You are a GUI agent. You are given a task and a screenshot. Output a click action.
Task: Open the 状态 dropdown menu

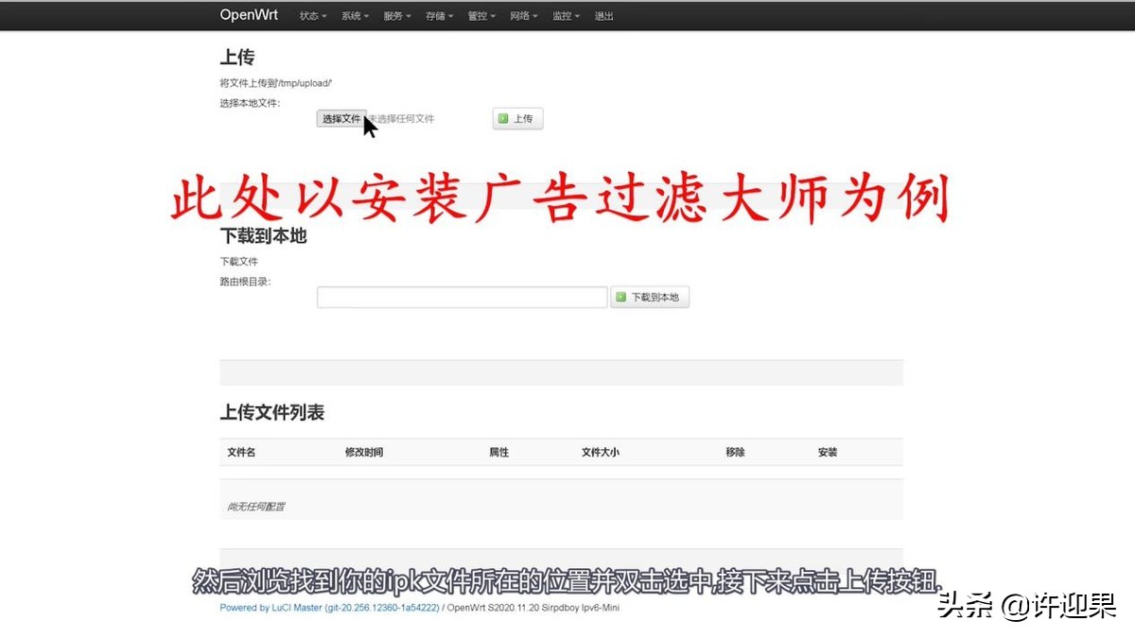pyautogui.click(x=310, y=15)
